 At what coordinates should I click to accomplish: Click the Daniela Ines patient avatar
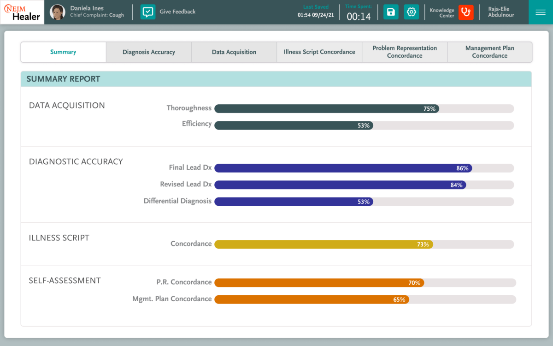58,12
